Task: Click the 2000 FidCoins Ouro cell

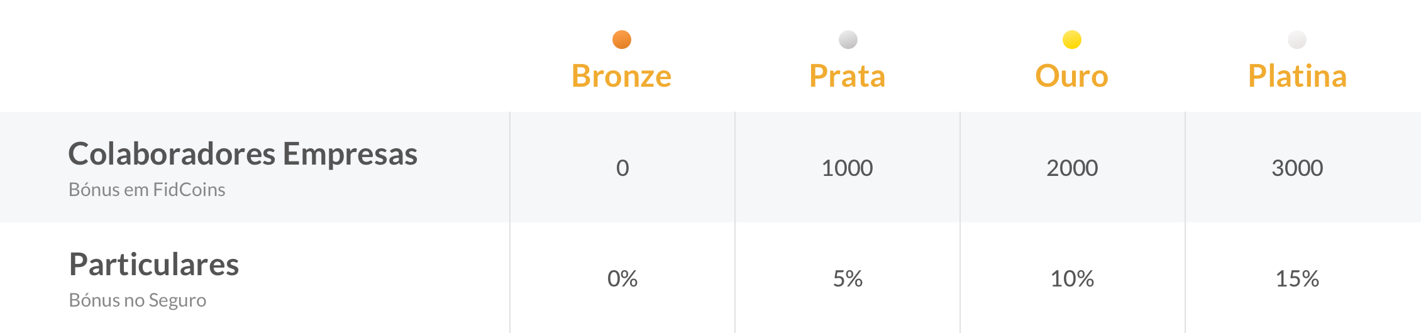Action: coord(1073,168)
